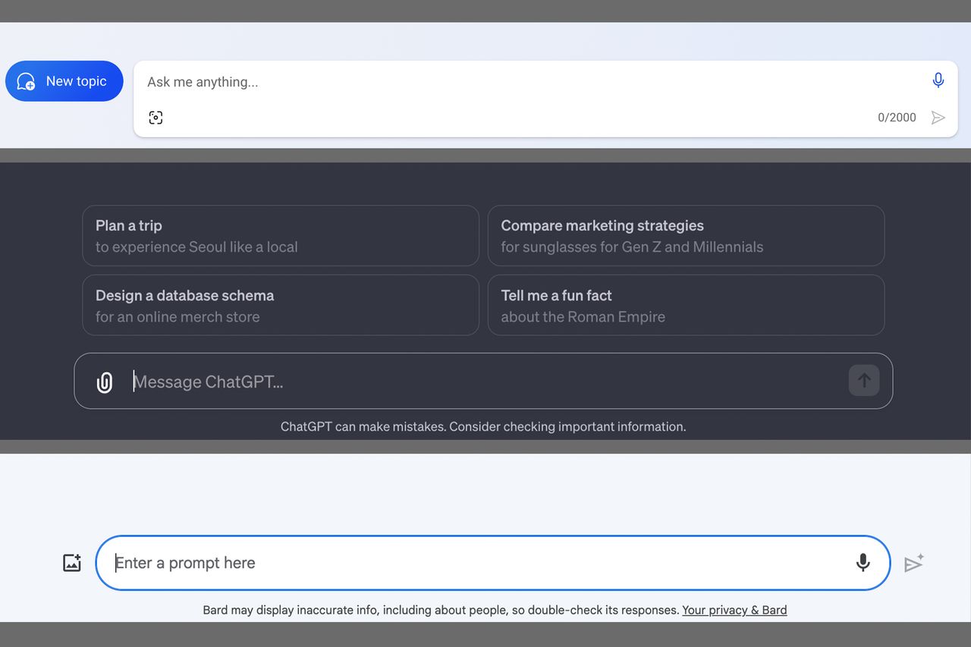Choose the "Compare marketing strategies" suggestion
Screen dimensions: 971x647
tap(686, 236)
